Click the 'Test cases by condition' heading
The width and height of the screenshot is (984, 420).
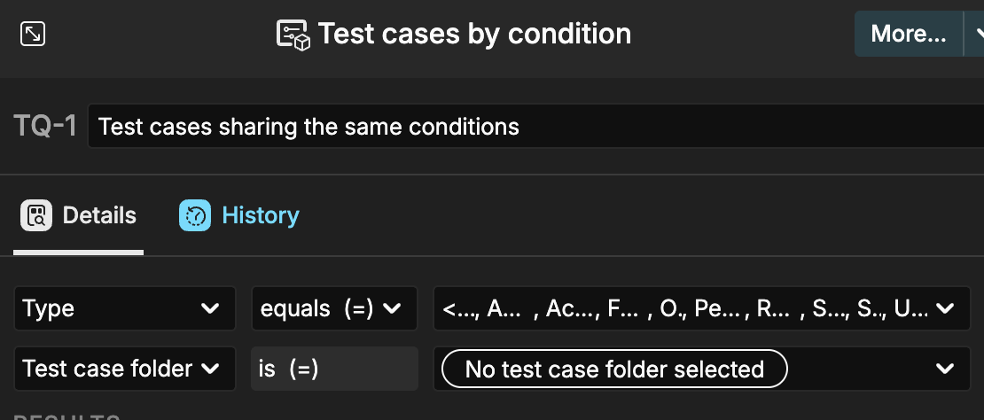[474, 34]
